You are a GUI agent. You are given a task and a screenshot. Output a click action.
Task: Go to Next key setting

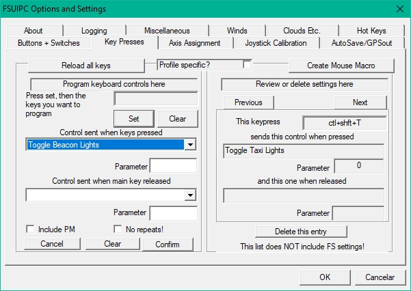click(360, 102)
